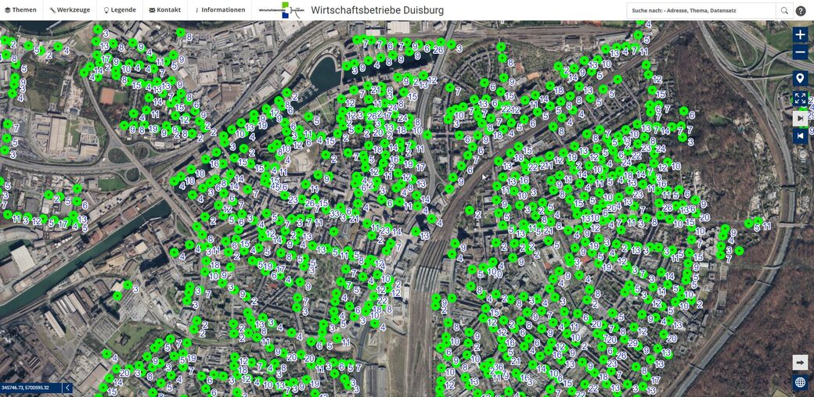Focus the address search input field

coord(701,10)
